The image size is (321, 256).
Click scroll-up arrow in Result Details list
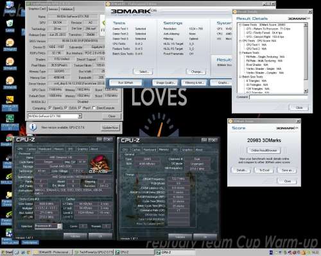(306, 25)
